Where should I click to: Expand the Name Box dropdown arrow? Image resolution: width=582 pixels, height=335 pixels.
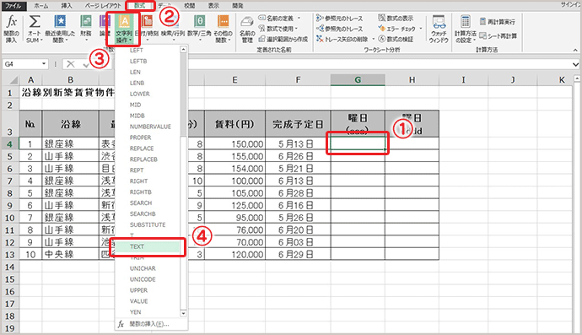[x=44, y=64]
